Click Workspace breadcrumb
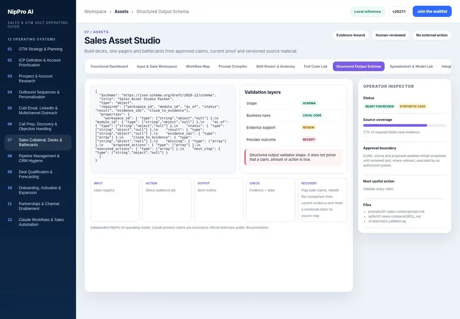 (x=95, y=11)
